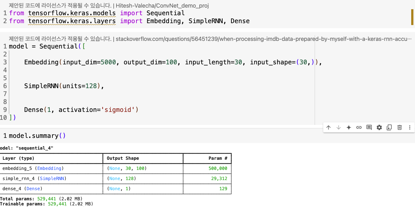Click the '29,312' param count

219,178
